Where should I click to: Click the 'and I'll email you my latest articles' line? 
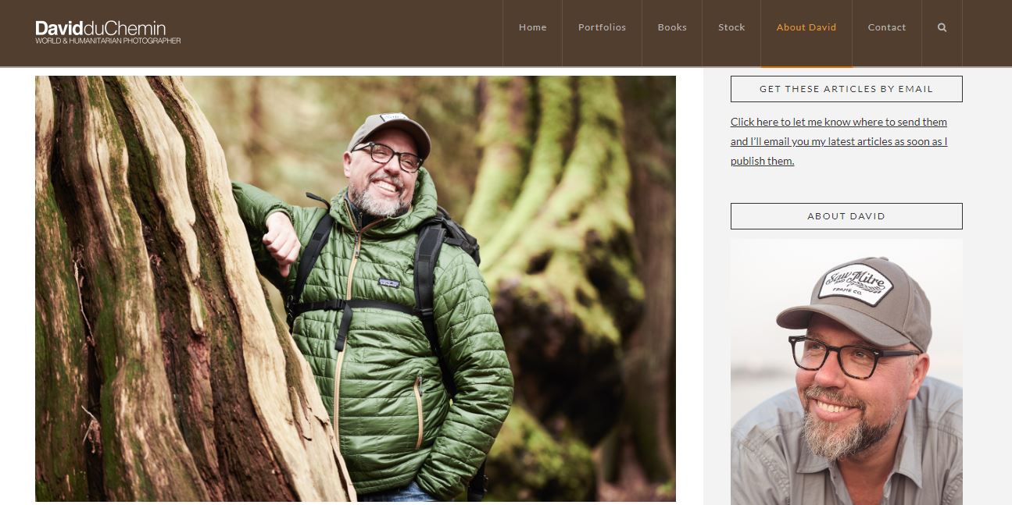pos(839,141)
